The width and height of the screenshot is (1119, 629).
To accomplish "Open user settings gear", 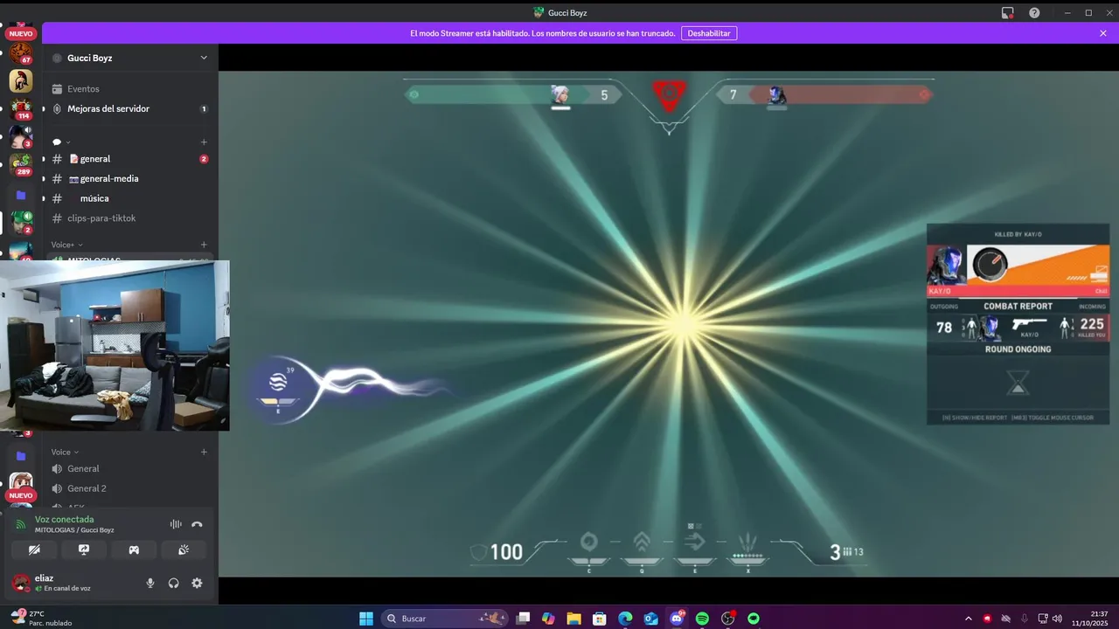I will point(197,583).
